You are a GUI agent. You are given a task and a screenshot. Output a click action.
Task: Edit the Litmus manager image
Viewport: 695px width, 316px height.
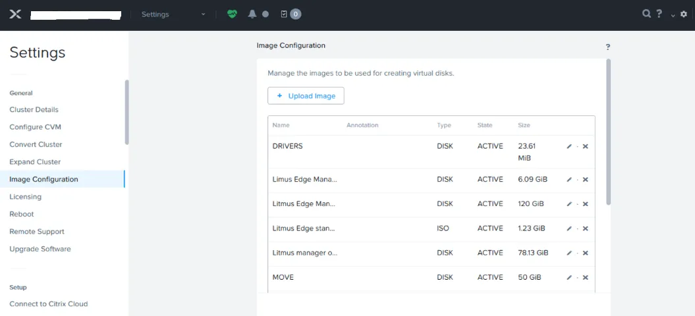tap(569, 253)
